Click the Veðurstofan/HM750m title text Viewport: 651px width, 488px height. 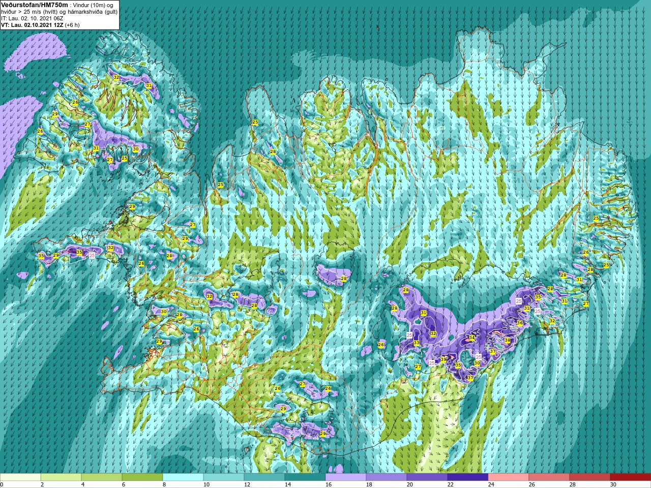point(34,5)
